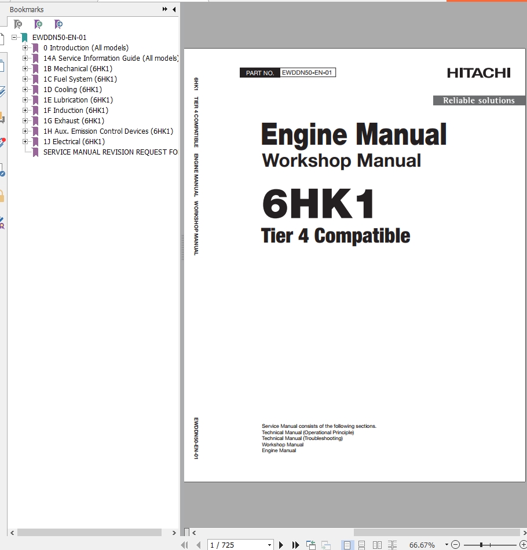Click the Bookmarks panel horizontal scrollbar
The height and width of the screenshot is (550, 527).
click(x=89, y=533)
